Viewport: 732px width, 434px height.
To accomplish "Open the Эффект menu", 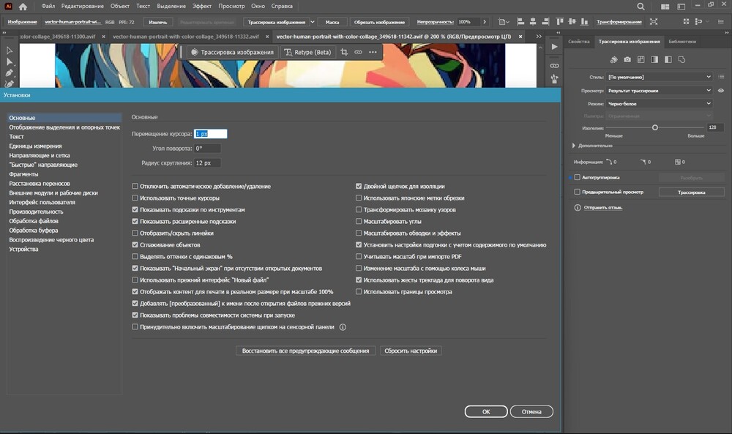I will 201,7.
